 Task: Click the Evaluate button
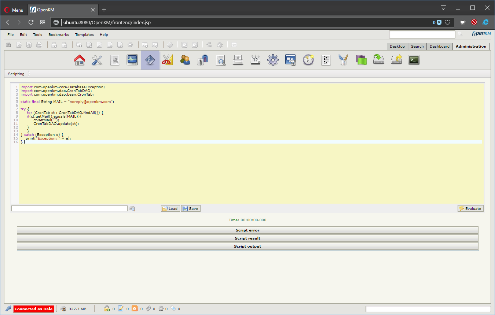point(470,208)
